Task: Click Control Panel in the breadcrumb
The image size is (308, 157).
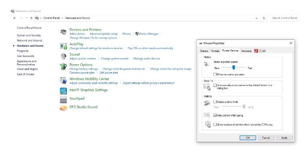Action: (x=51, y=18)
